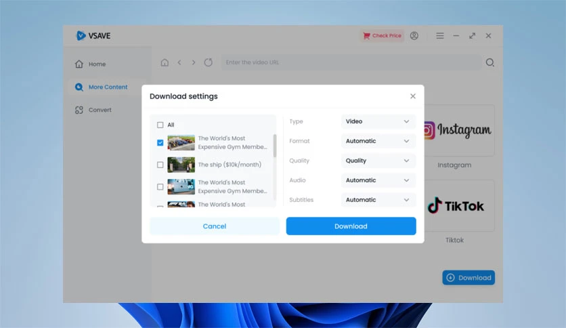The image size is (566, 328).
Task: Go forward with the right arrow icon
Action: coord(194,62)
